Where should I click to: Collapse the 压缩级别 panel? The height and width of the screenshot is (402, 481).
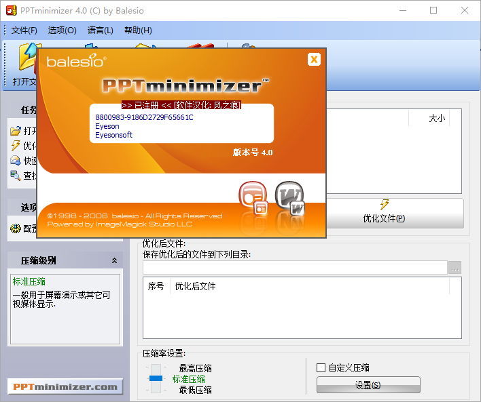[x=114, y=260]
